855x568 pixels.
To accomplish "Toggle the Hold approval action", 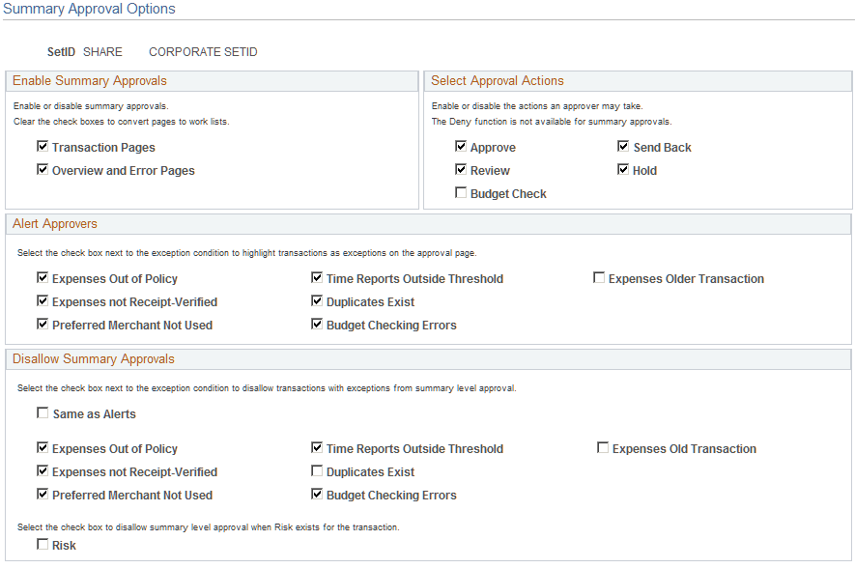I will click(624, 169).
